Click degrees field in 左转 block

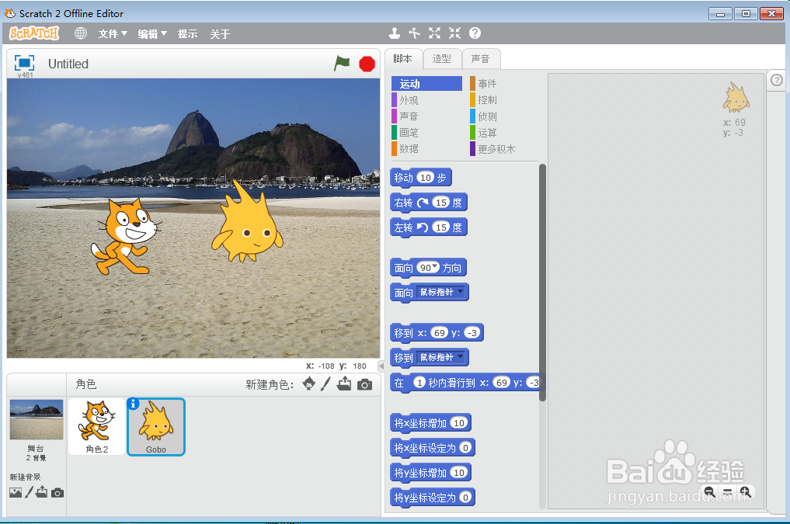tap(441, 227)
